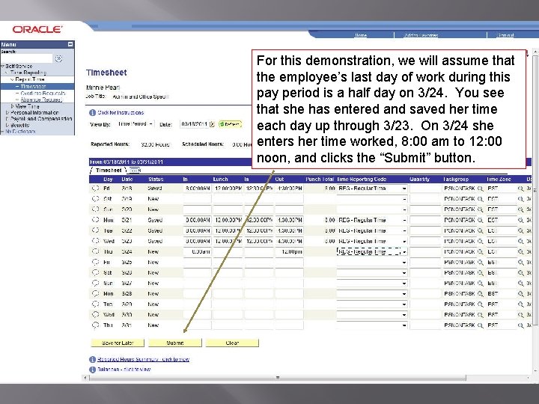Open Absence Request in the menu
539x404 pixels.
pyautogui.click(x=41, y=100)
